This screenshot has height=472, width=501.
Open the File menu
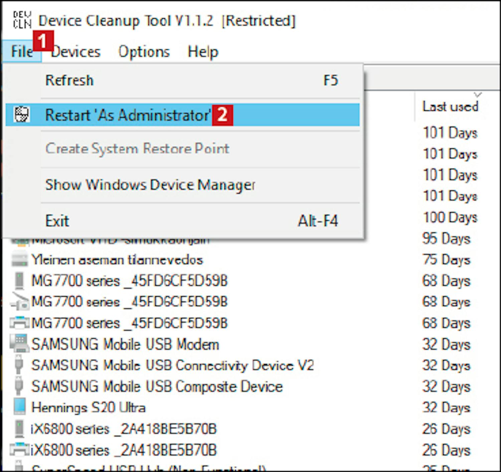point(22,52)
